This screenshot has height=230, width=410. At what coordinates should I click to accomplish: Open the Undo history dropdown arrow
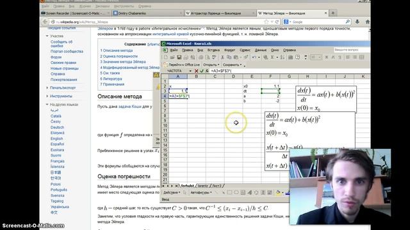click(259, 57)
